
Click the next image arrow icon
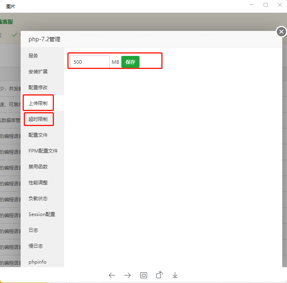click(x=128, y=275)
